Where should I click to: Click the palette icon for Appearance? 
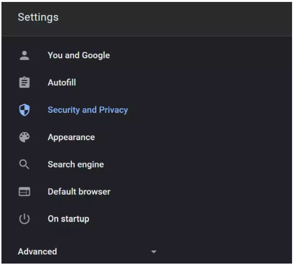click(24, 137)
